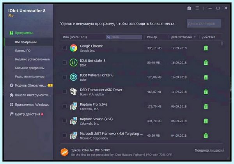
Task: Delete Google Chrome with its trash icon
Action: click(x=206, y=48)
